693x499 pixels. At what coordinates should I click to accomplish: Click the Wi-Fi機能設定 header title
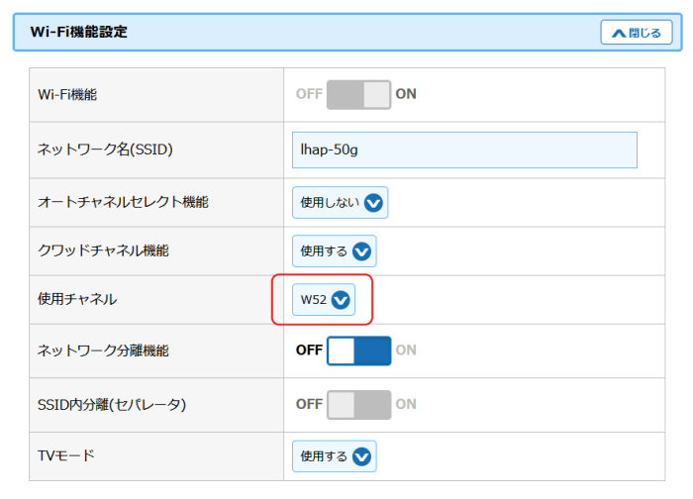(x=79, y=32)
